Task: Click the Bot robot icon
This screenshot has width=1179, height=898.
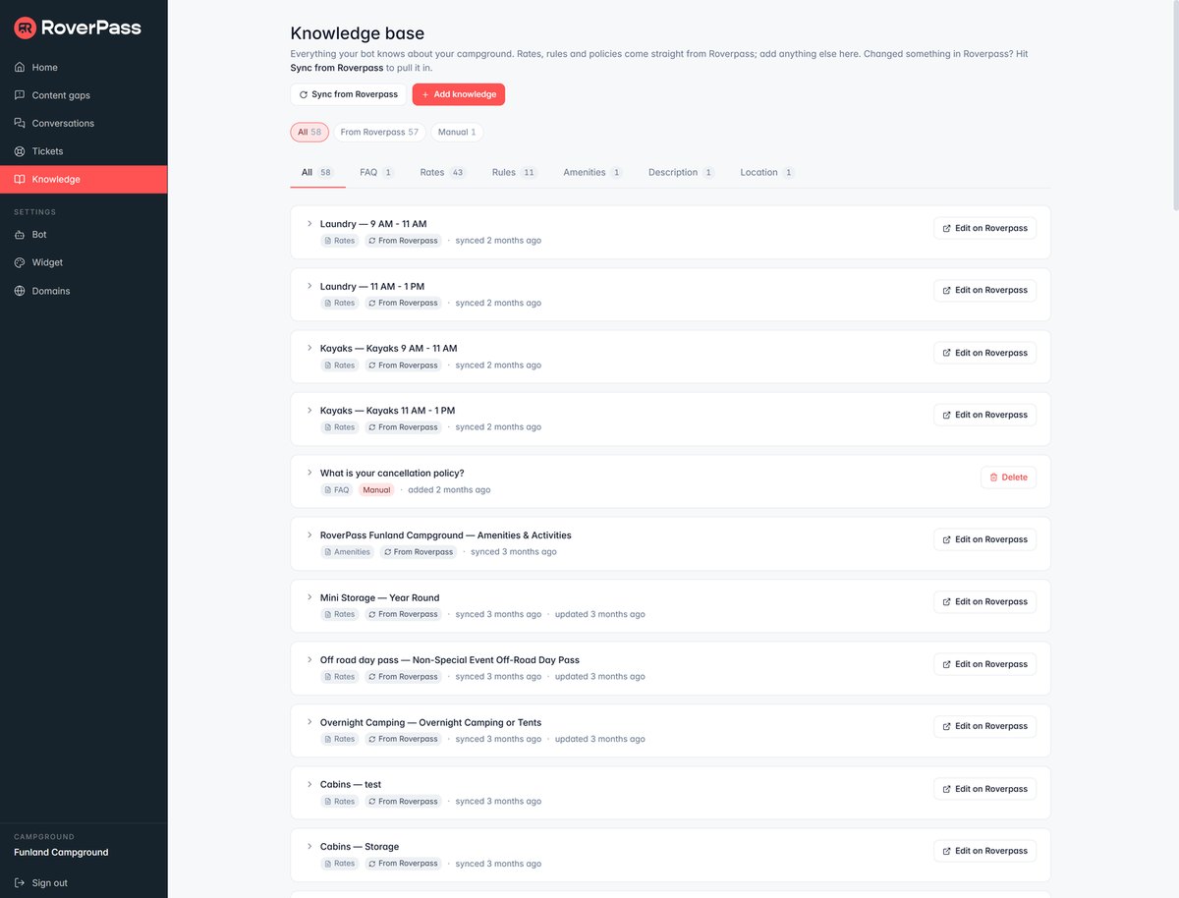Action: click(20, 235)
